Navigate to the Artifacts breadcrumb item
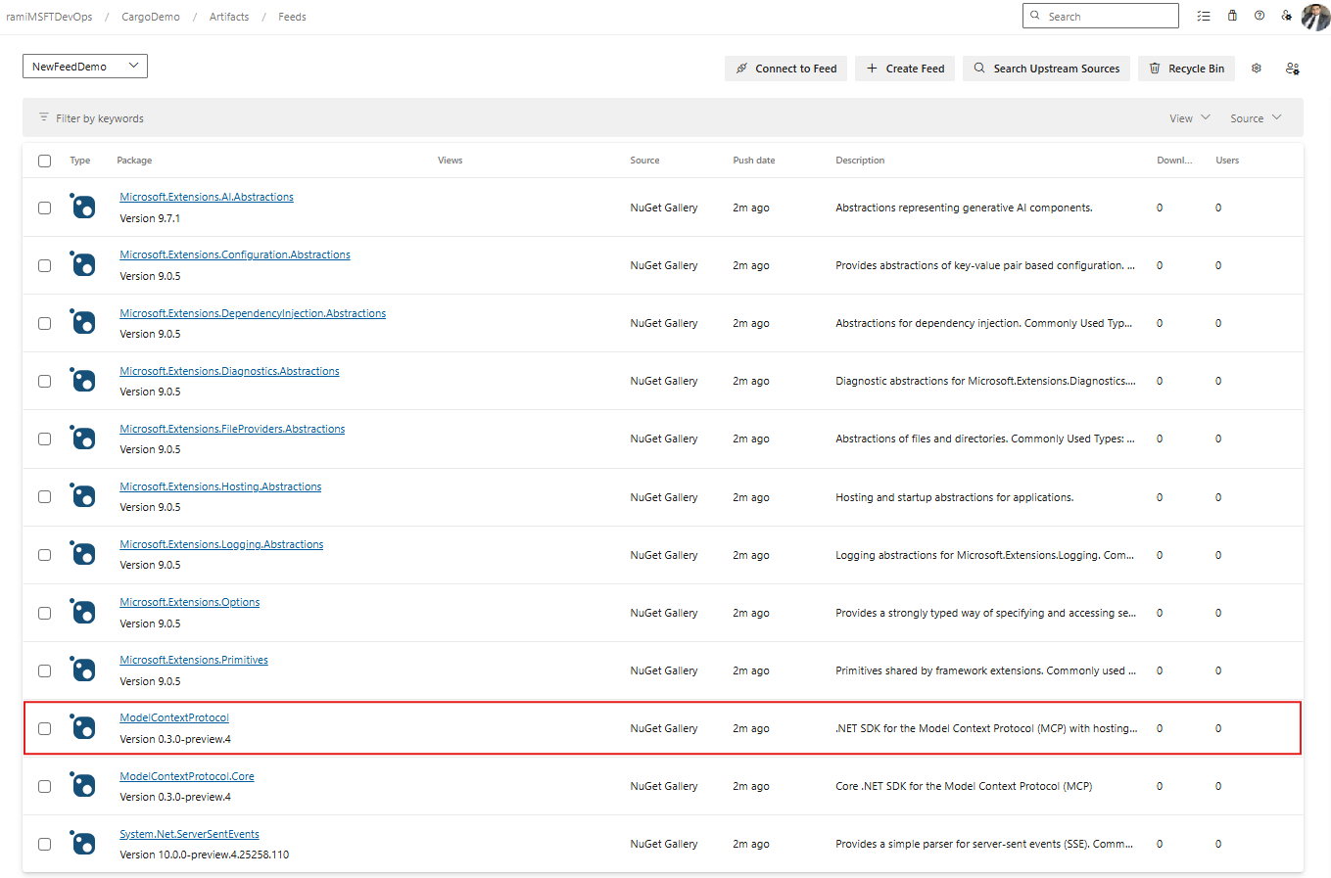The image size is (1331, 878). (x=228, y=16)
